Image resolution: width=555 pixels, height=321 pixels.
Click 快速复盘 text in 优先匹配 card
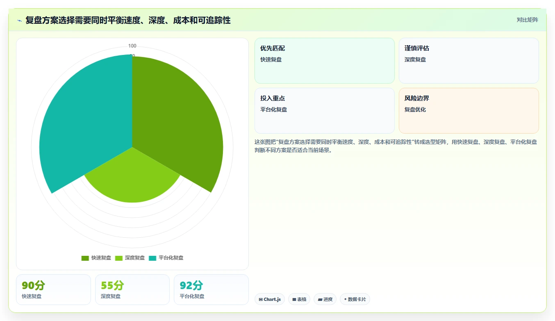click(271, 59)
